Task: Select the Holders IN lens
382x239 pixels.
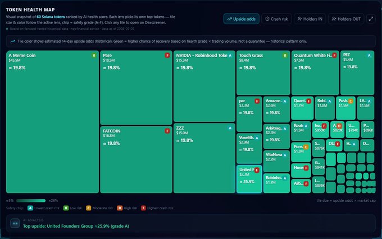Action: [310, 19]
